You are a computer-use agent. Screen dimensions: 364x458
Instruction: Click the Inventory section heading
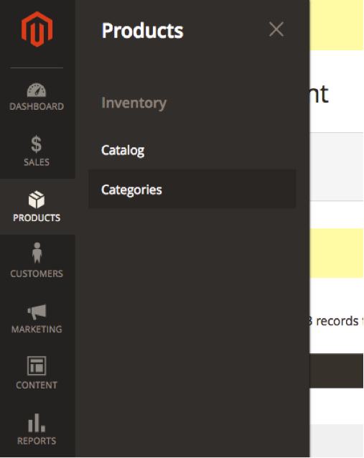tap(134, 103)
